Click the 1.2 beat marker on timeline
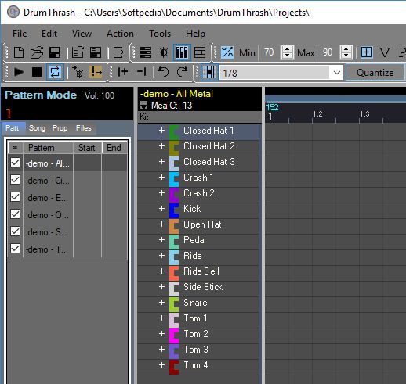The image size is (406, 384). point(317,114)
